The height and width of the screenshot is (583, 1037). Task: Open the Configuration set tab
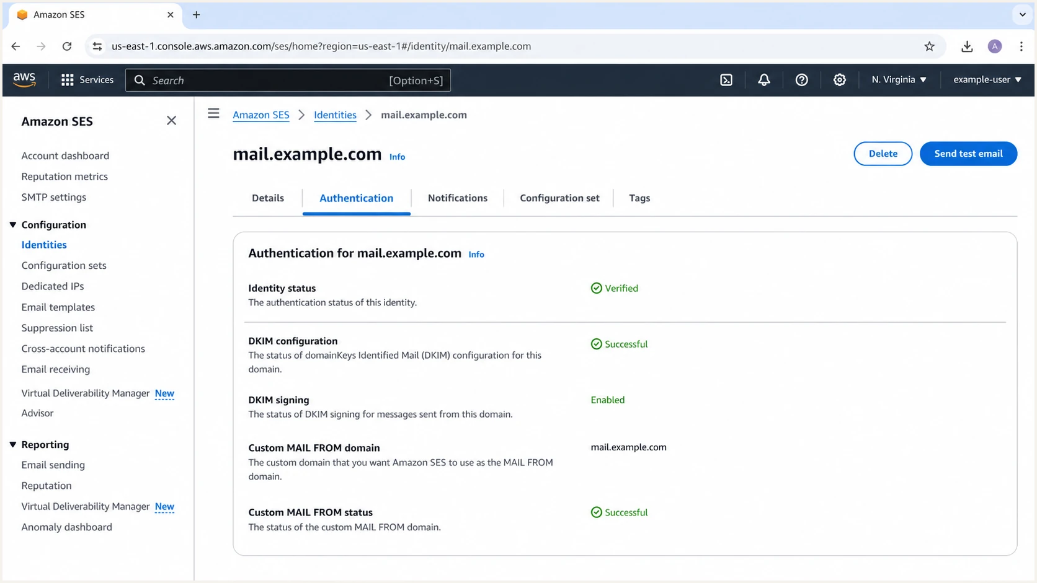pyautogui.click(x=559, y=198)
